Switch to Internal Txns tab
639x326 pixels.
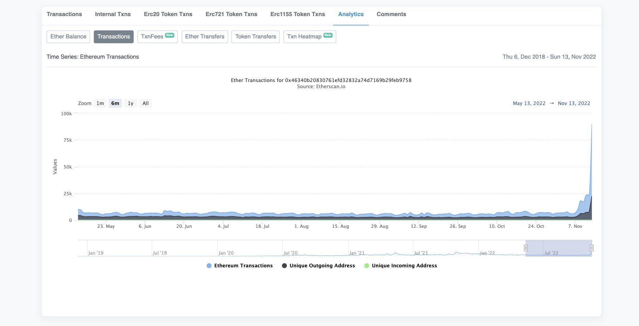coord(113,14)
